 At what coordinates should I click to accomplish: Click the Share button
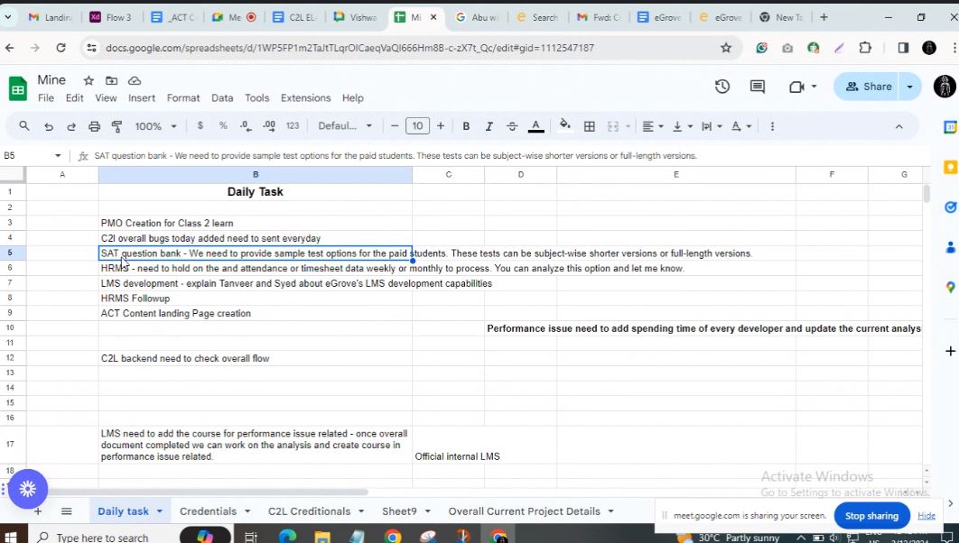point(869,87)
